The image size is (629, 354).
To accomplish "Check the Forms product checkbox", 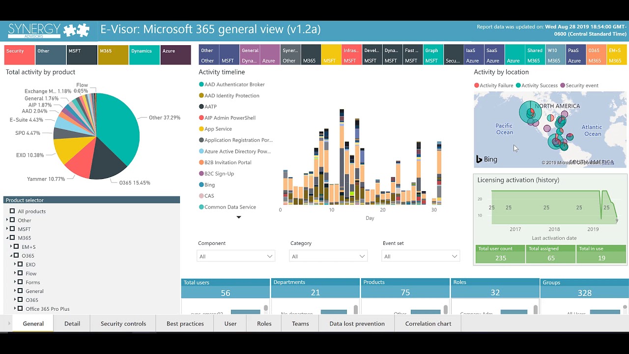I will (x=20, y=282).
